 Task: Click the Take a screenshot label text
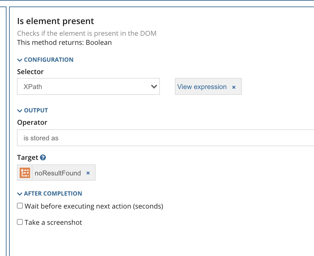click(x=53, y=222)
